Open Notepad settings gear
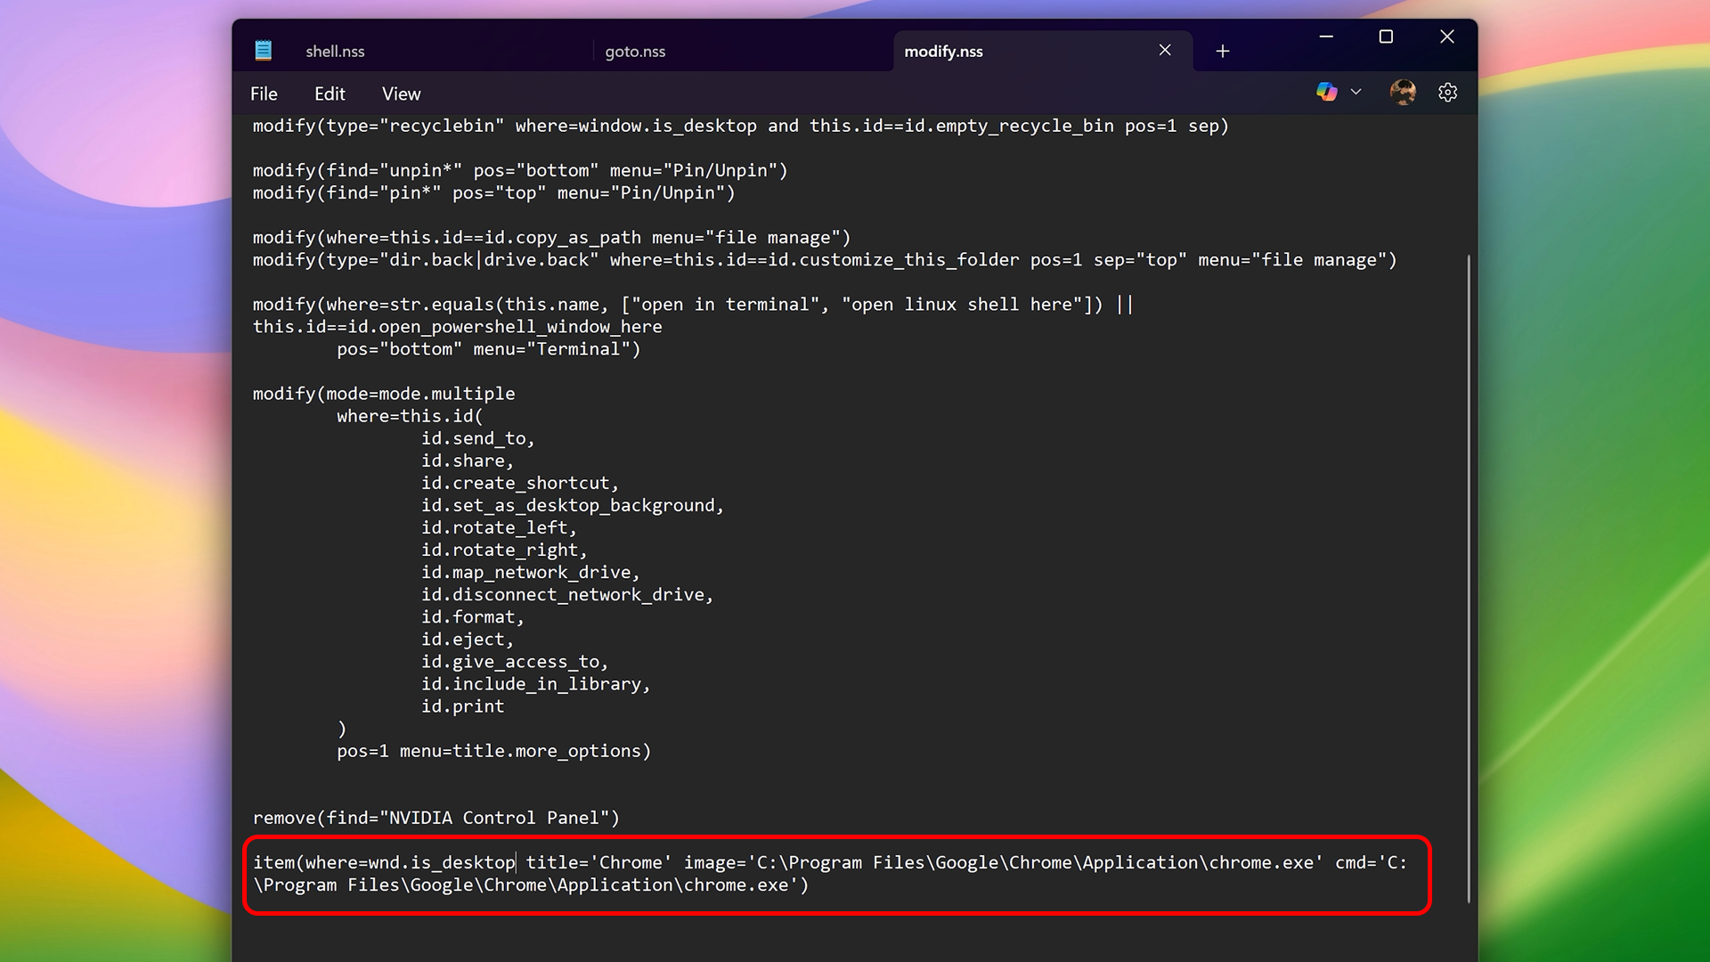Viewport: 1710px width, 962px height. [x=1448, y=93]
